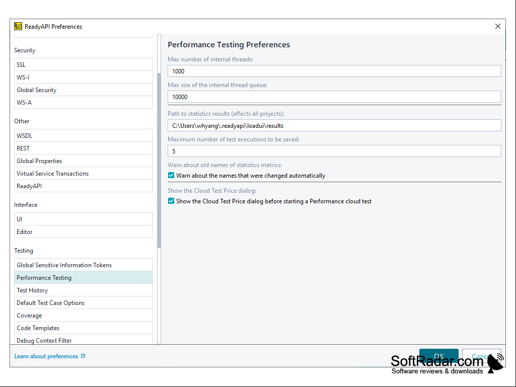Open the Learn about preferences link
The width and height of the screenshot is (516, 387).
[46, 356]
